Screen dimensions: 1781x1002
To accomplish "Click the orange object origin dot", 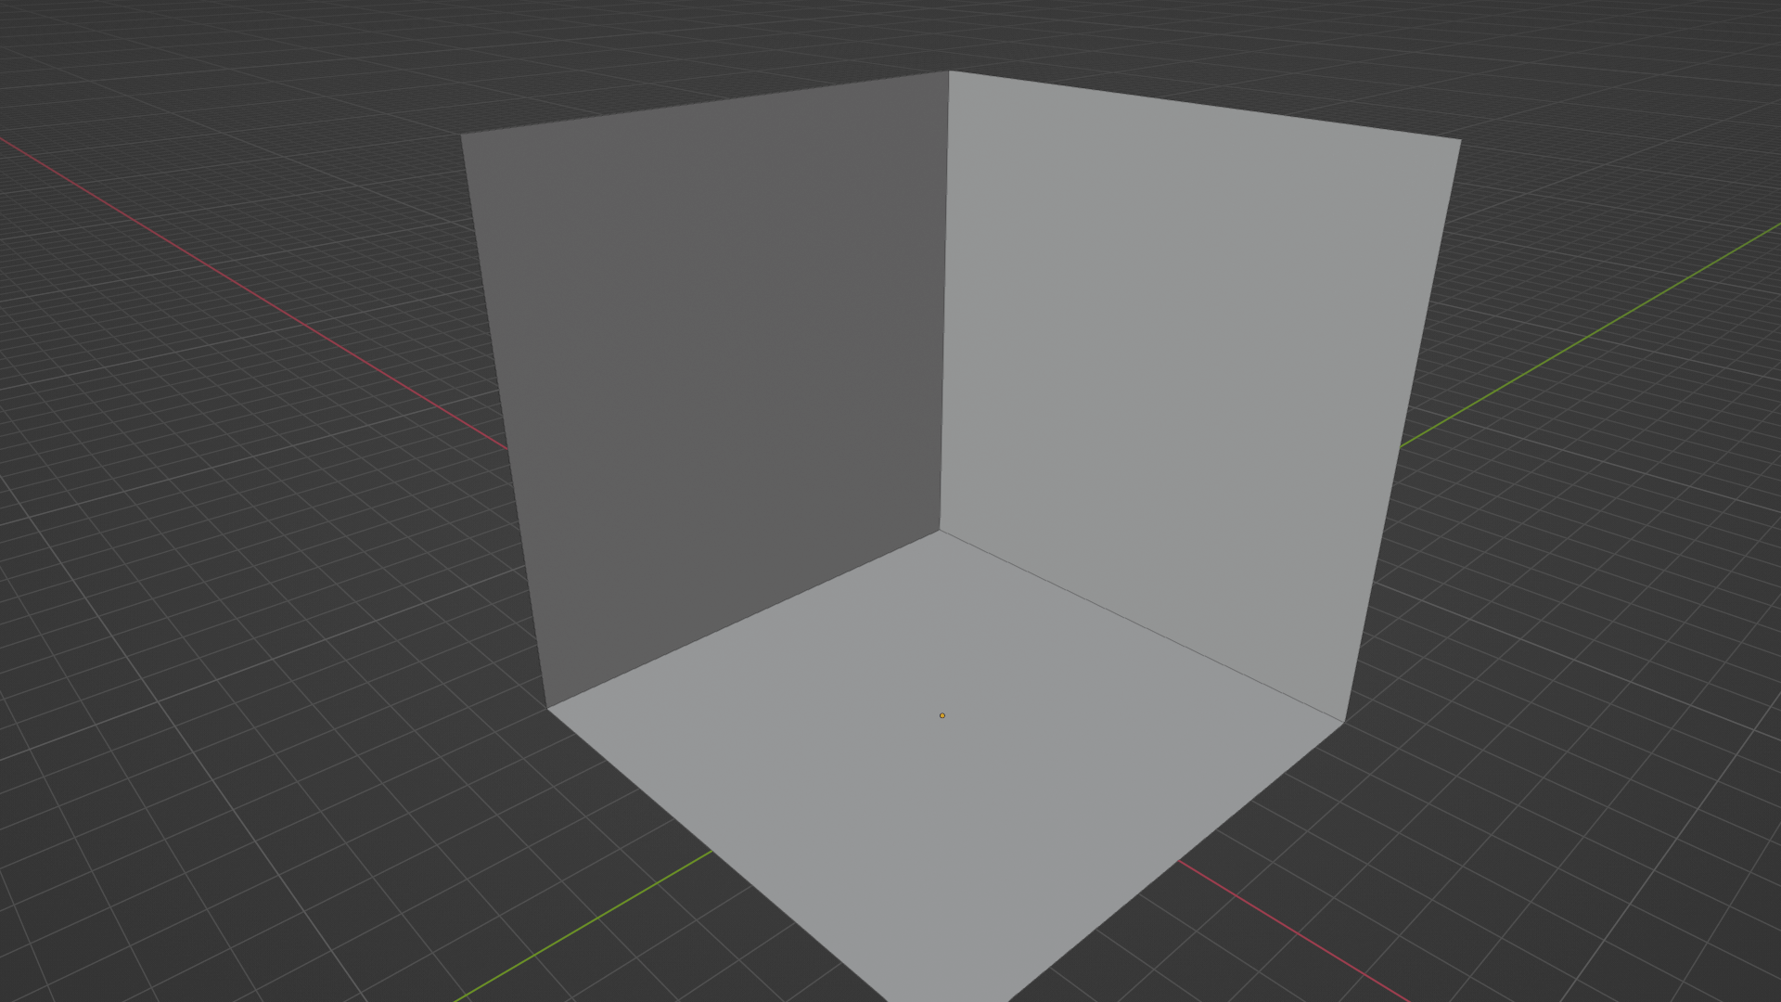I will [942, 715].
